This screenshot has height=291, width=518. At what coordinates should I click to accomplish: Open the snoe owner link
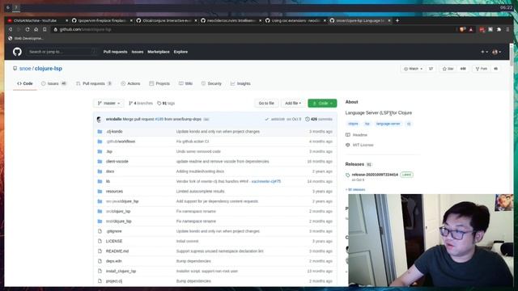25,68
